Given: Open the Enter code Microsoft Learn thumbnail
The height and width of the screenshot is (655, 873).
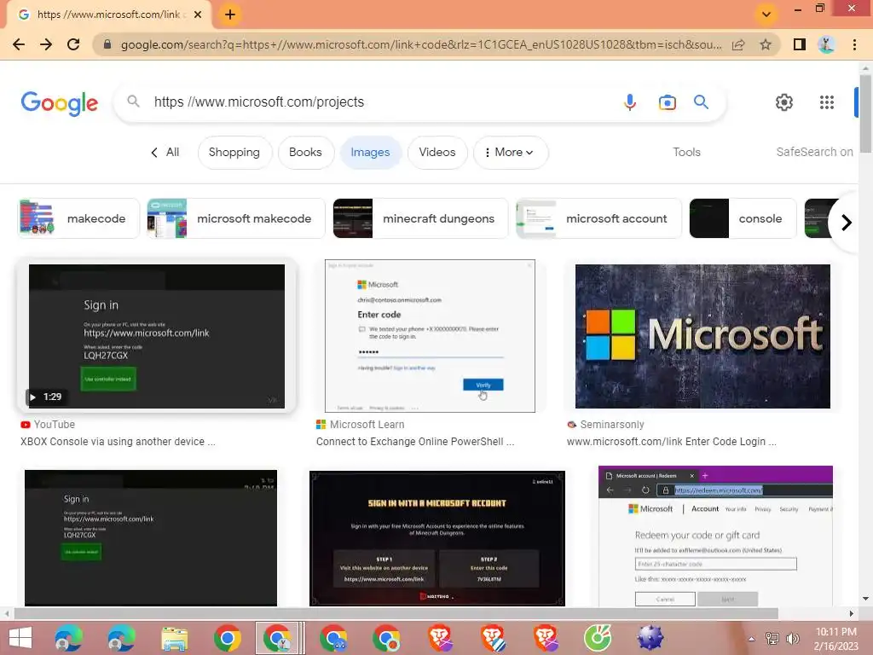Looking at the screenshot, I should 430,336.
